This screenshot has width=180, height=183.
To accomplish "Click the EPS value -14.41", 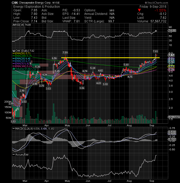I will click(x=75, y=14).
